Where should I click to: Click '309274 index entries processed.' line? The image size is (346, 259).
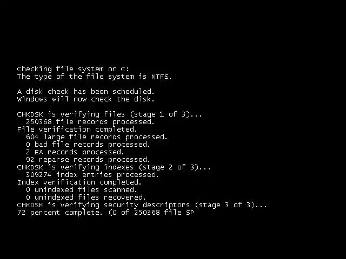[92, 175]
